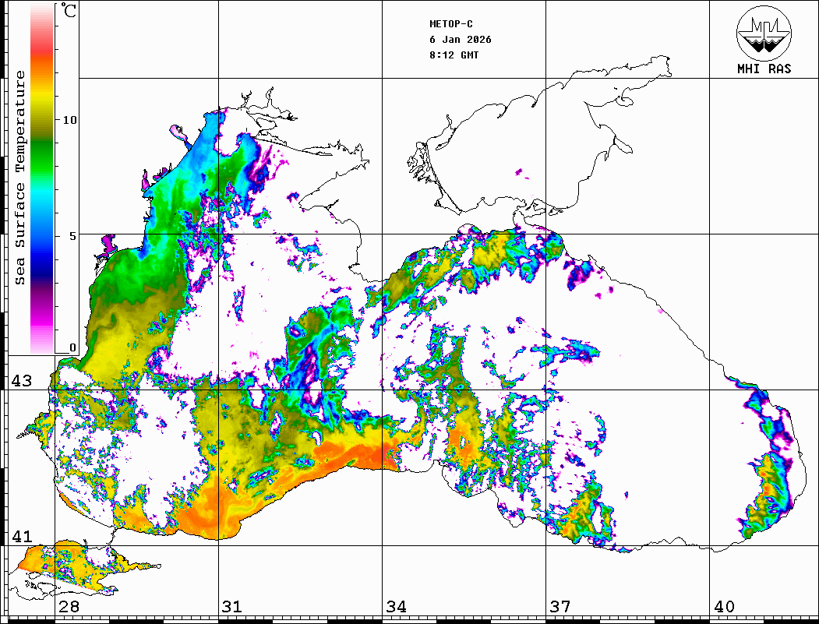This screenshot has width=819, height=624.
Task: Click the °C unit label above the scale
Action: [x=69, y=12]
